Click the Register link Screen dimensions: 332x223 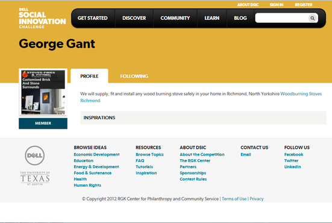304,5
